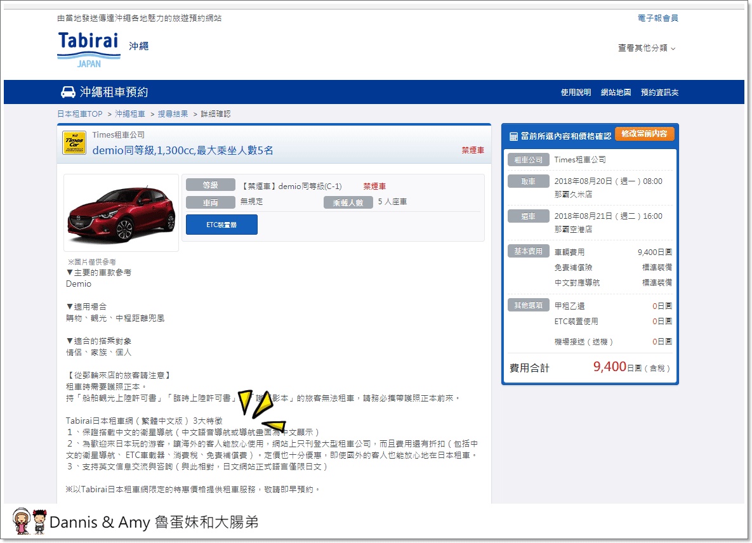Open the 電子報會員 link
The height and width of the screenshot is (543, 752).
657,18
